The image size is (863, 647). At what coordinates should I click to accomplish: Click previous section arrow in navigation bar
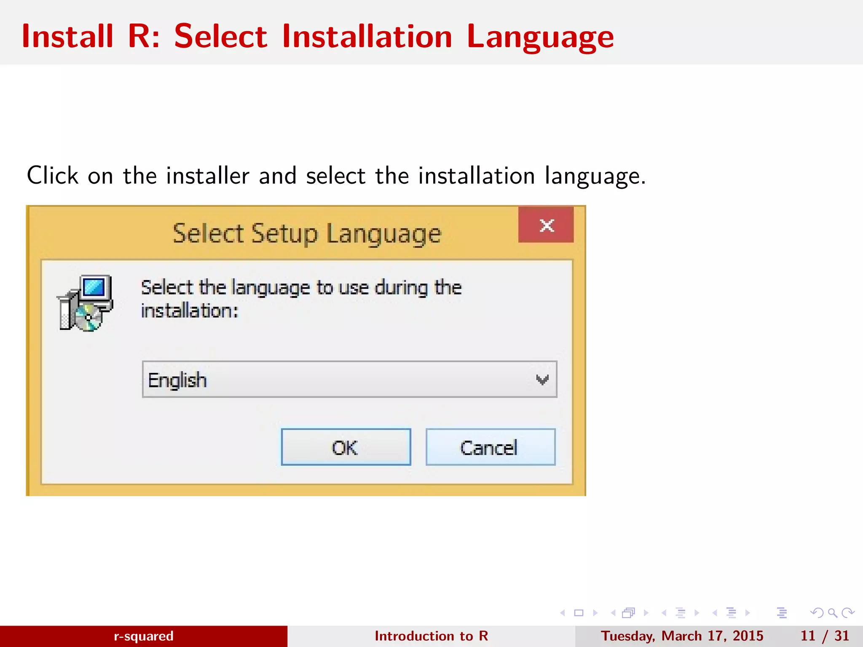pyautogui.click(x=714, y=613)
